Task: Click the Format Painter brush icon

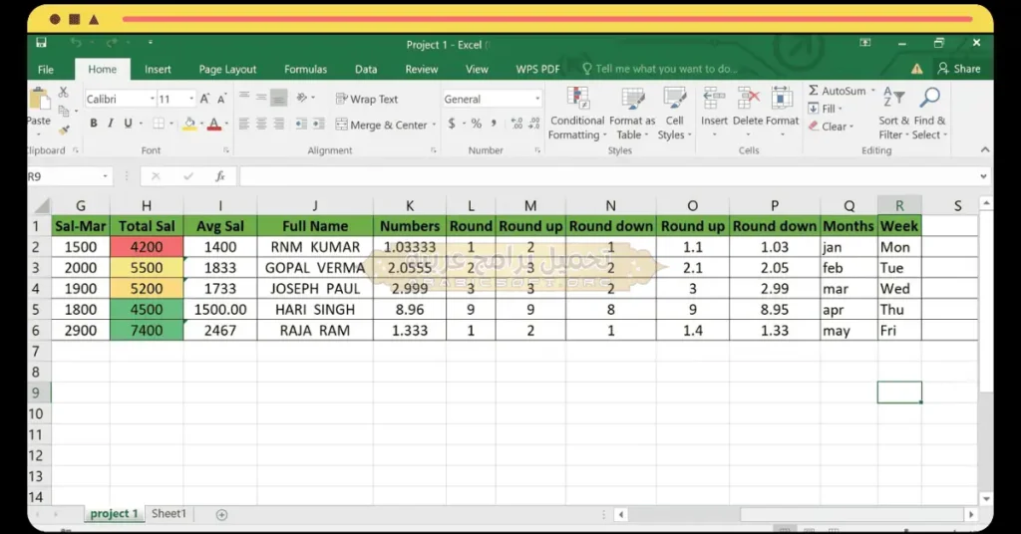Action: pyautogui.click(x=64, y=130)
